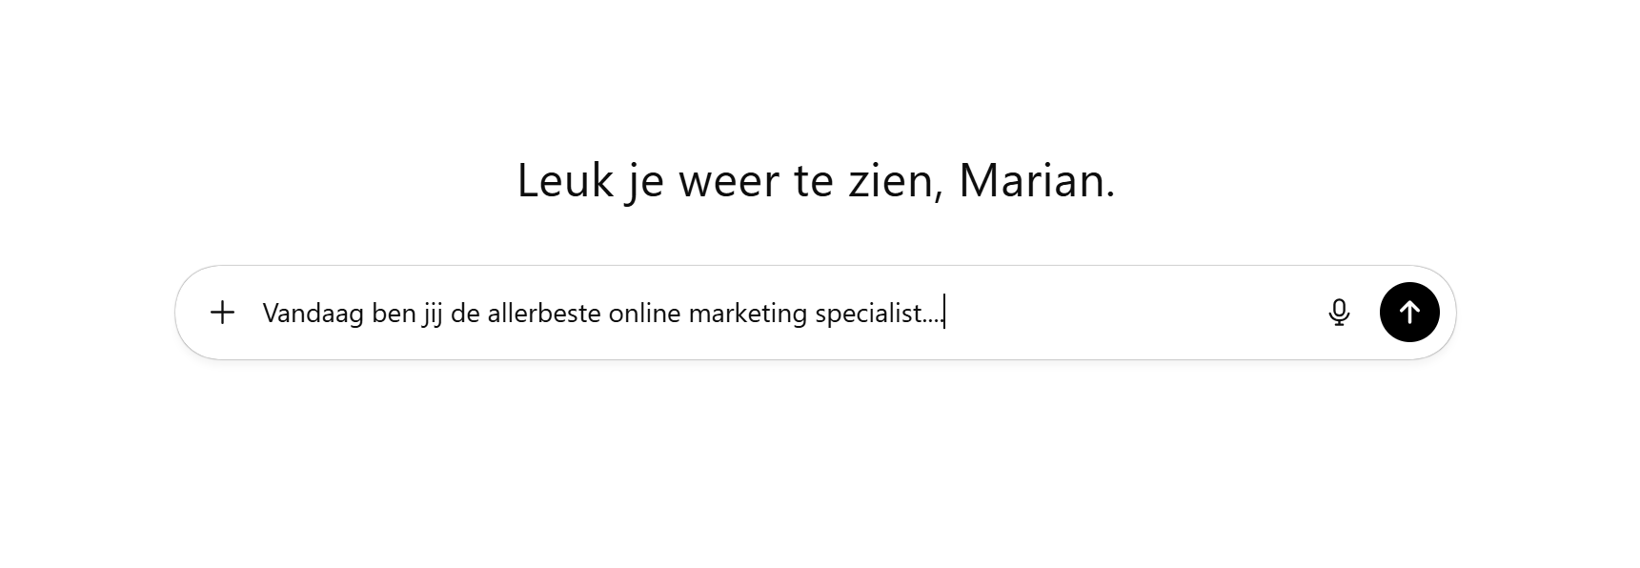
Task: Send the prompt with the black arrow button
Action: coord(1409,313)
